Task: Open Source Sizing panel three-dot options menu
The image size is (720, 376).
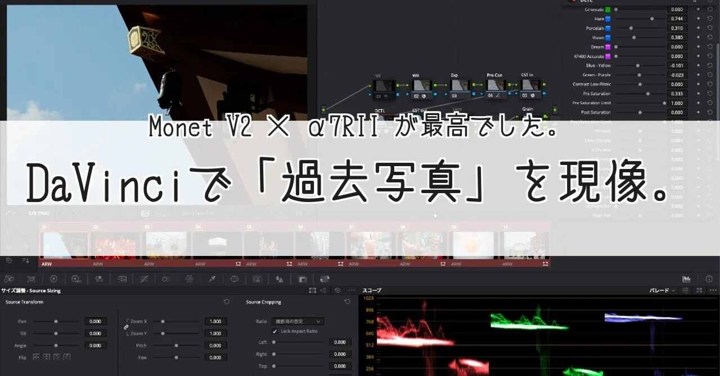Action: tap(351, 290)
